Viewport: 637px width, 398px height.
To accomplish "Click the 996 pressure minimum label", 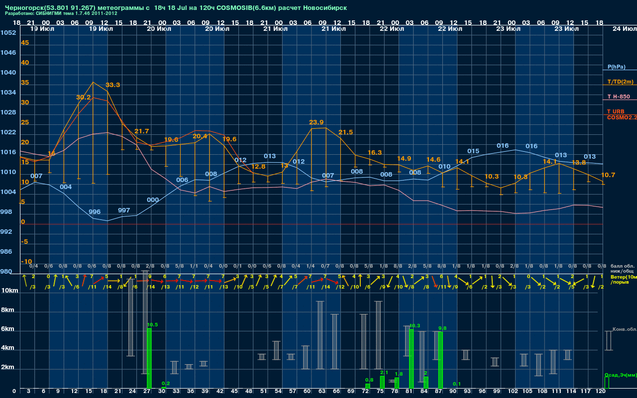I will click(x=95, y=212).
